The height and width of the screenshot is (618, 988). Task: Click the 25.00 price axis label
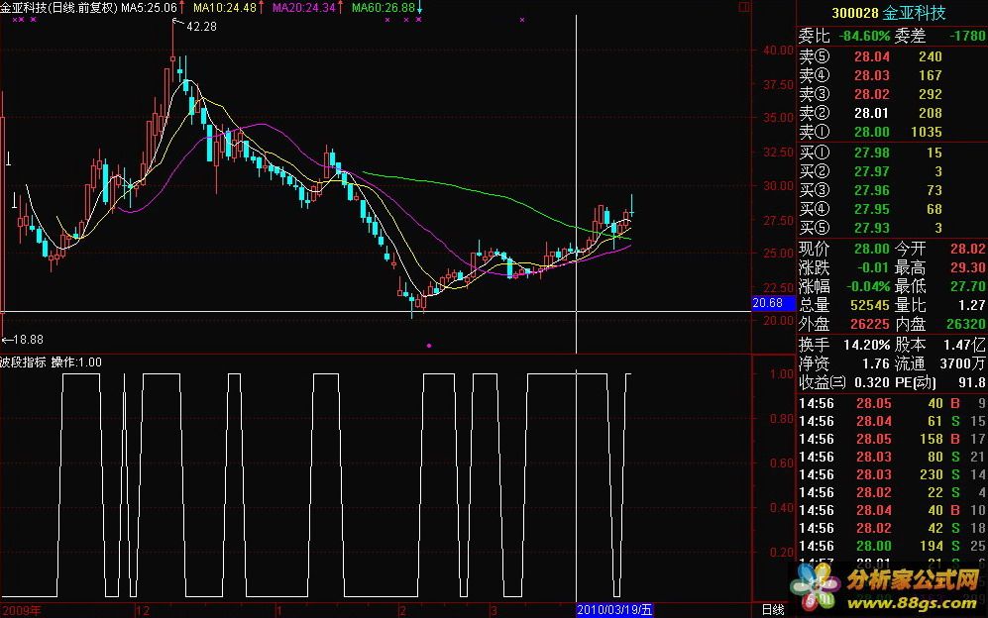pyautogui.click(x=778, y=254)
